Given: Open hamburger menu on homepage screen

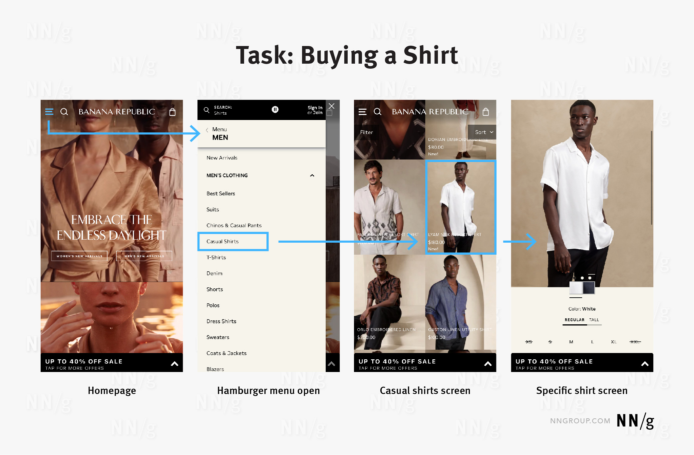Looking at the screenshot, I should (49, 112).
